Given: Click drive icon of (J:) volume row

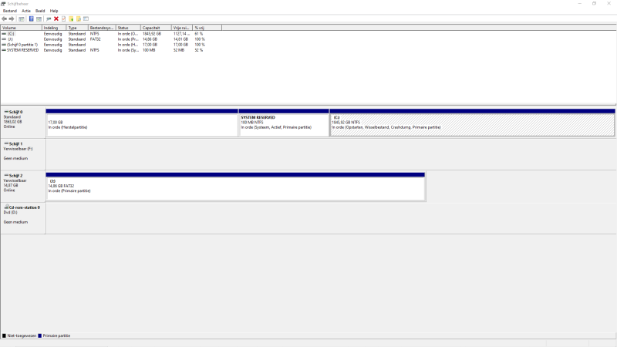Looking at the screenshot, I should point(4,39).
